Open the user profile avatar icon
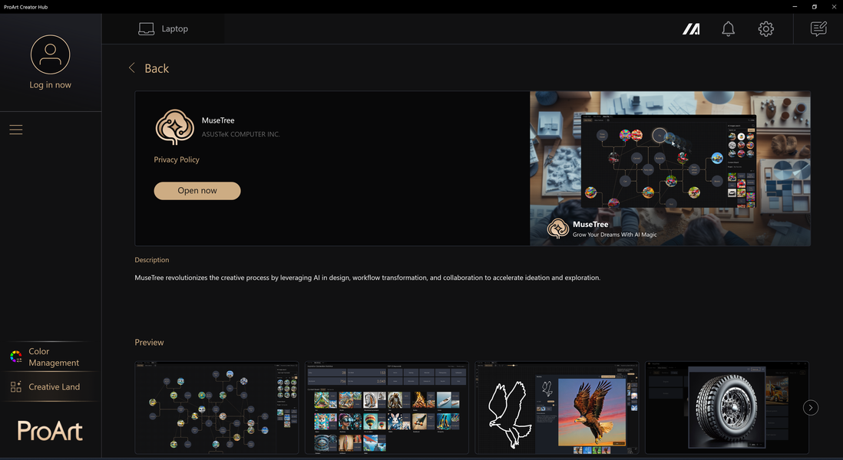 [x=50, y=54]
